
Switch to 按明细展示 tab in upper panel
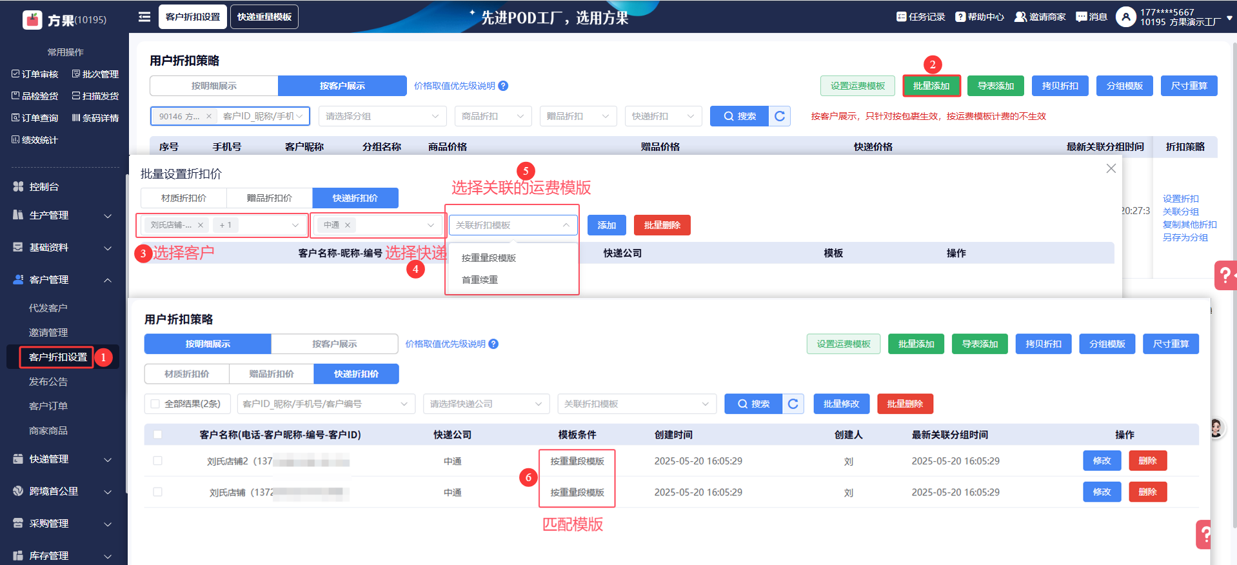[214, 86]
